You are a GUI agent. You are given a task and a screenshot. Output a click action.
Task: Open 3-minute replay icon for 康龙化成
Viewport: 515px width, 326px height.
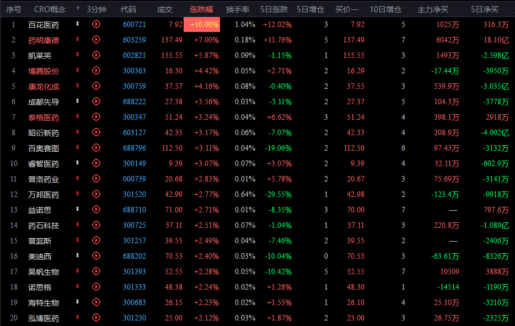coord(96,85)
